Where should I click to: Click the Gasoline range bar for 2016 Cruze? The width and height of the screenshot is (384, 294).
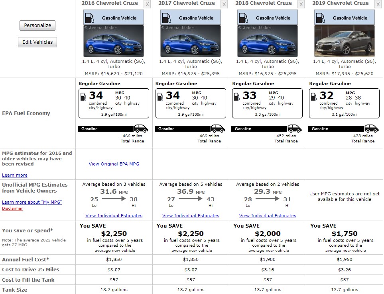tap(106, 129)
